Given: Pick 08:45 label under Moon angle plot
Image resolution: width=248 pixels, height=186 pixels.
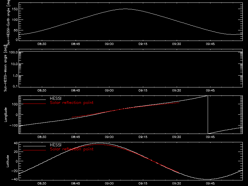Looking at the screenshot, I should [x=75, y=91].
